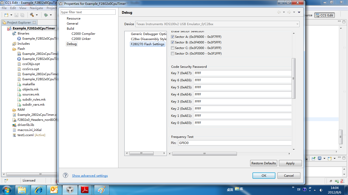Screen dimensions: 348x195
Task: Close the Project Explorer view tab
Action: click(34, 22)
